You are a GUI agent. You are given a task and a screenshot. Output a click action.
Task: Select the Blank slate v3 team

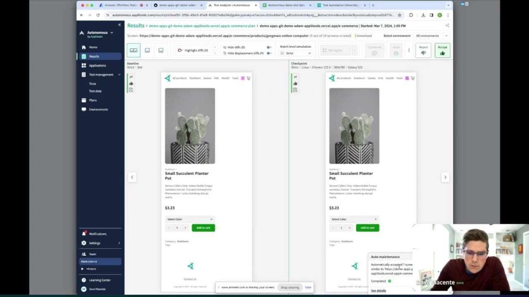pyautogui.click(x=100, y=262)
